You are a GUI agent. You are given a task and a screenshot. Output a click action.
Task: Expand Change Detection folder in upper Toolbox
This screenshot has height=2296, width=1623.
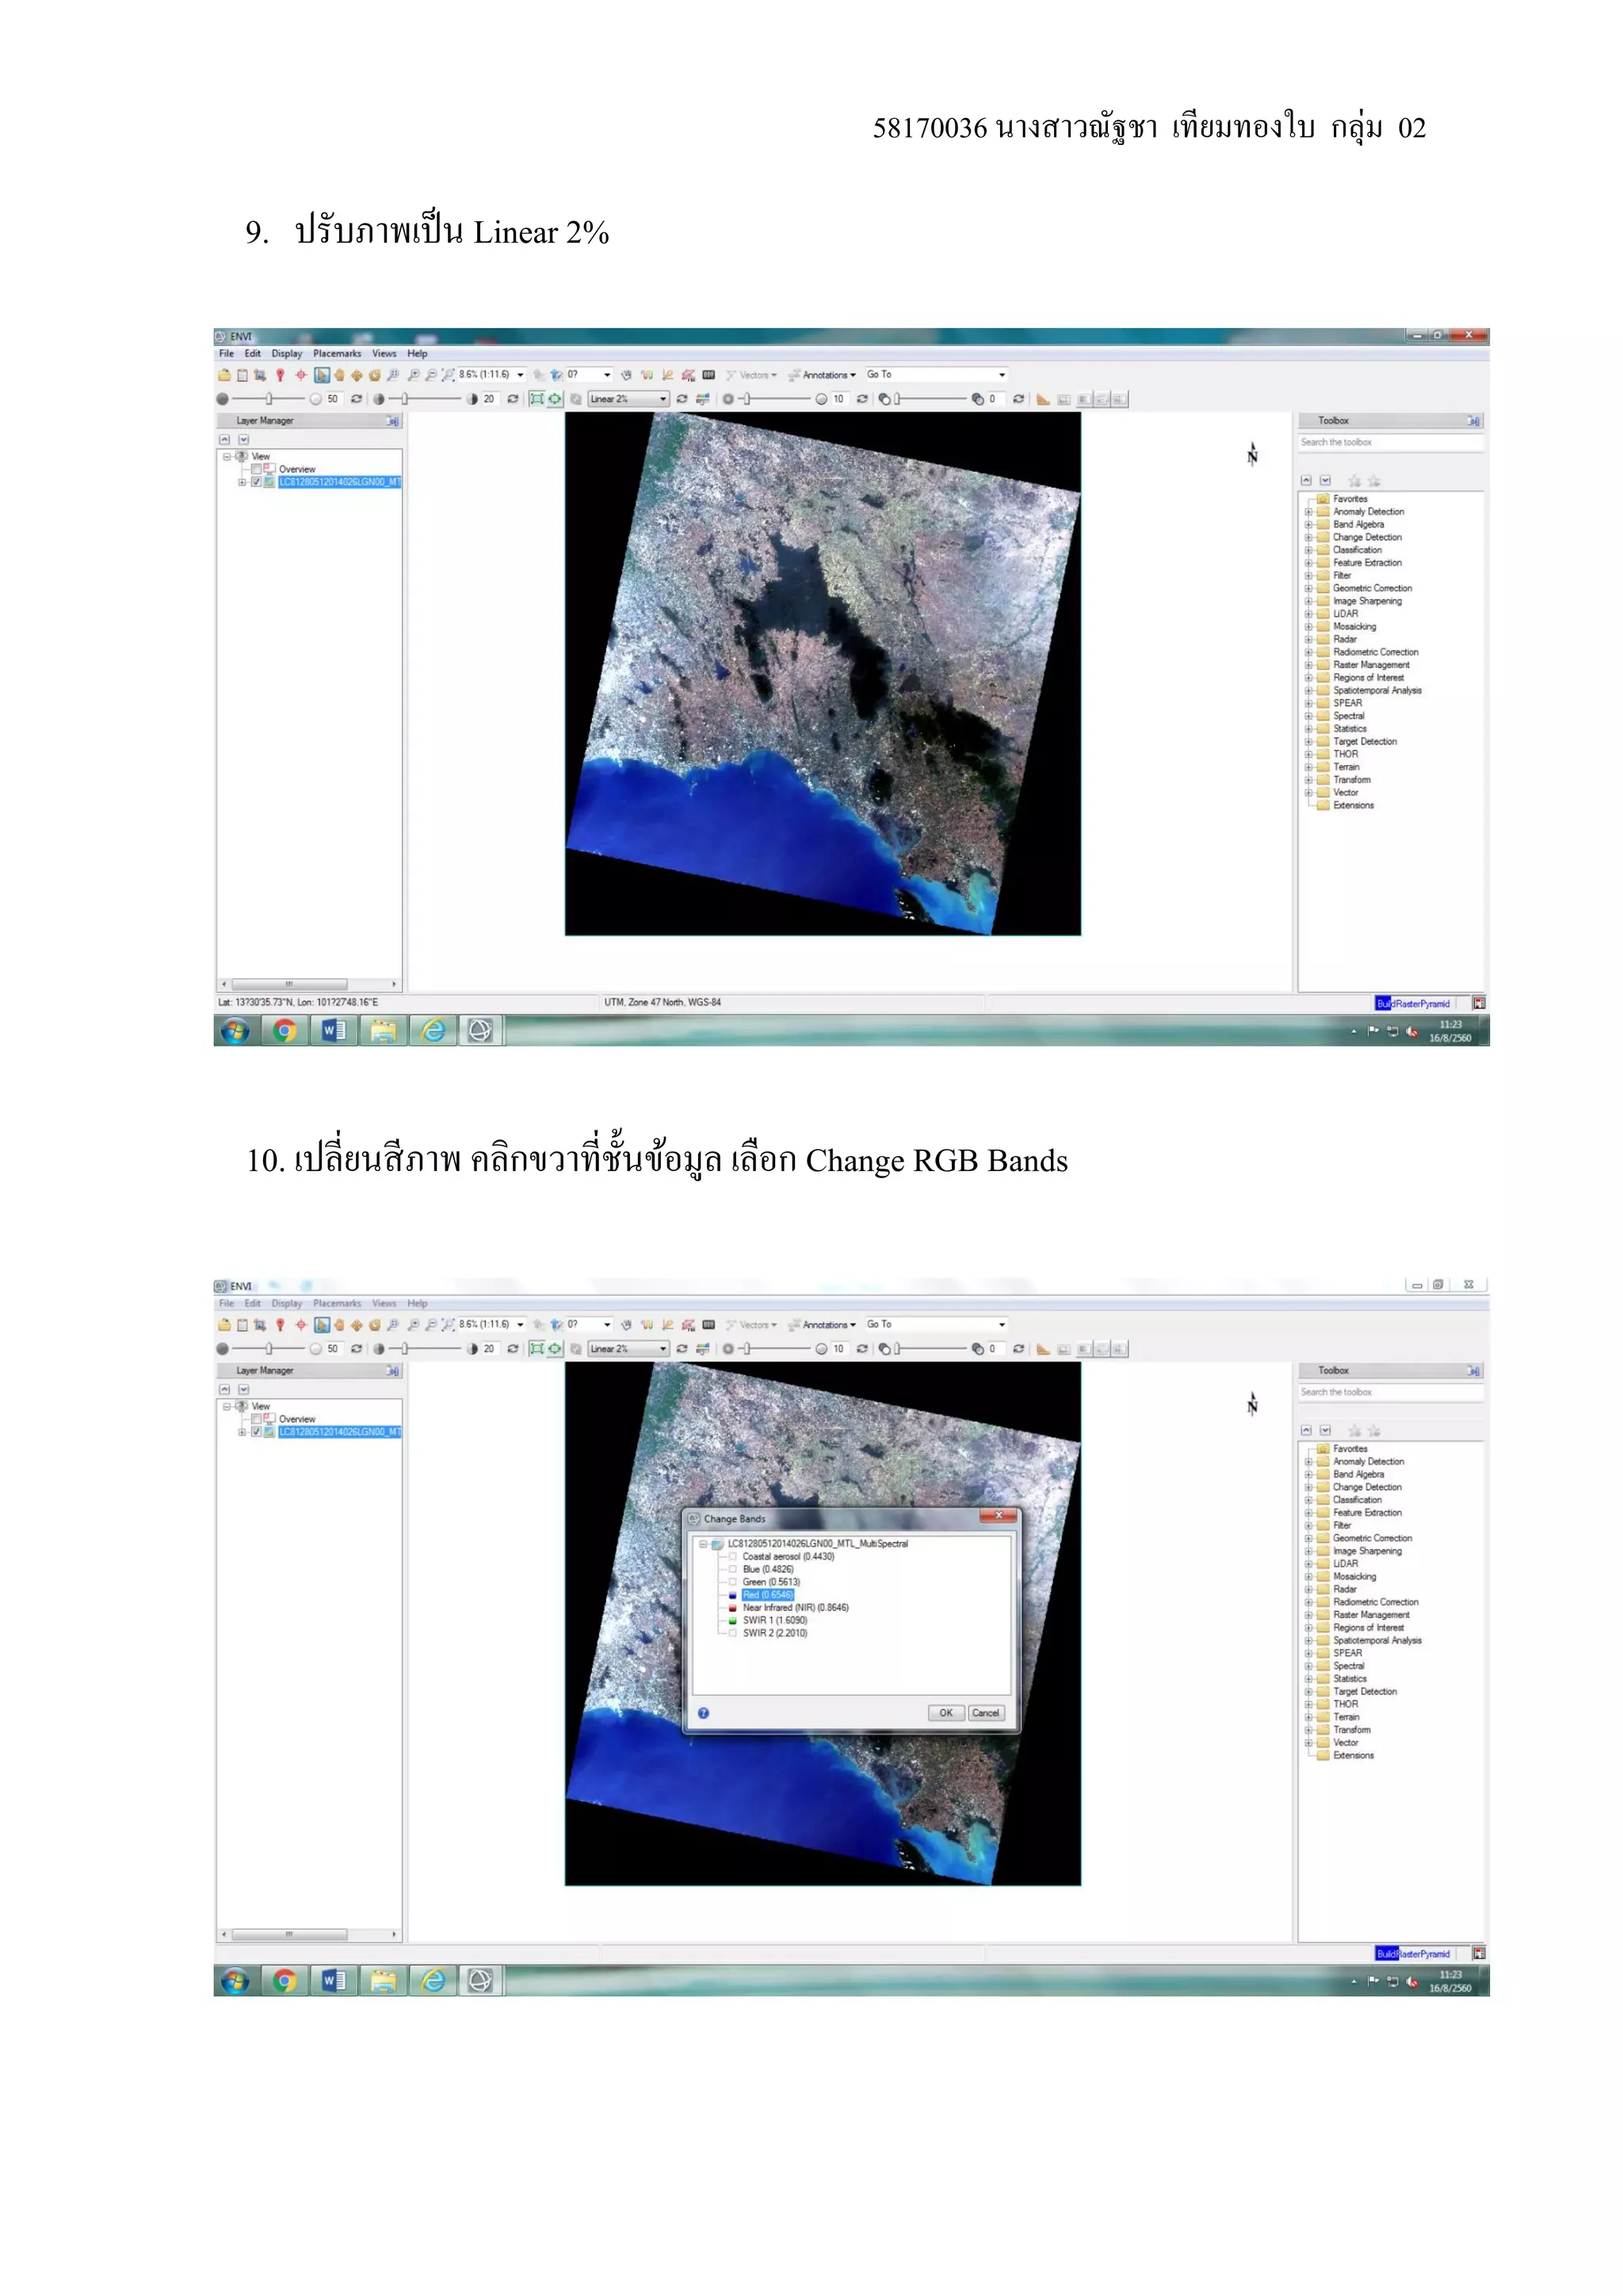pyautogui.click(x=1308, y=537)
